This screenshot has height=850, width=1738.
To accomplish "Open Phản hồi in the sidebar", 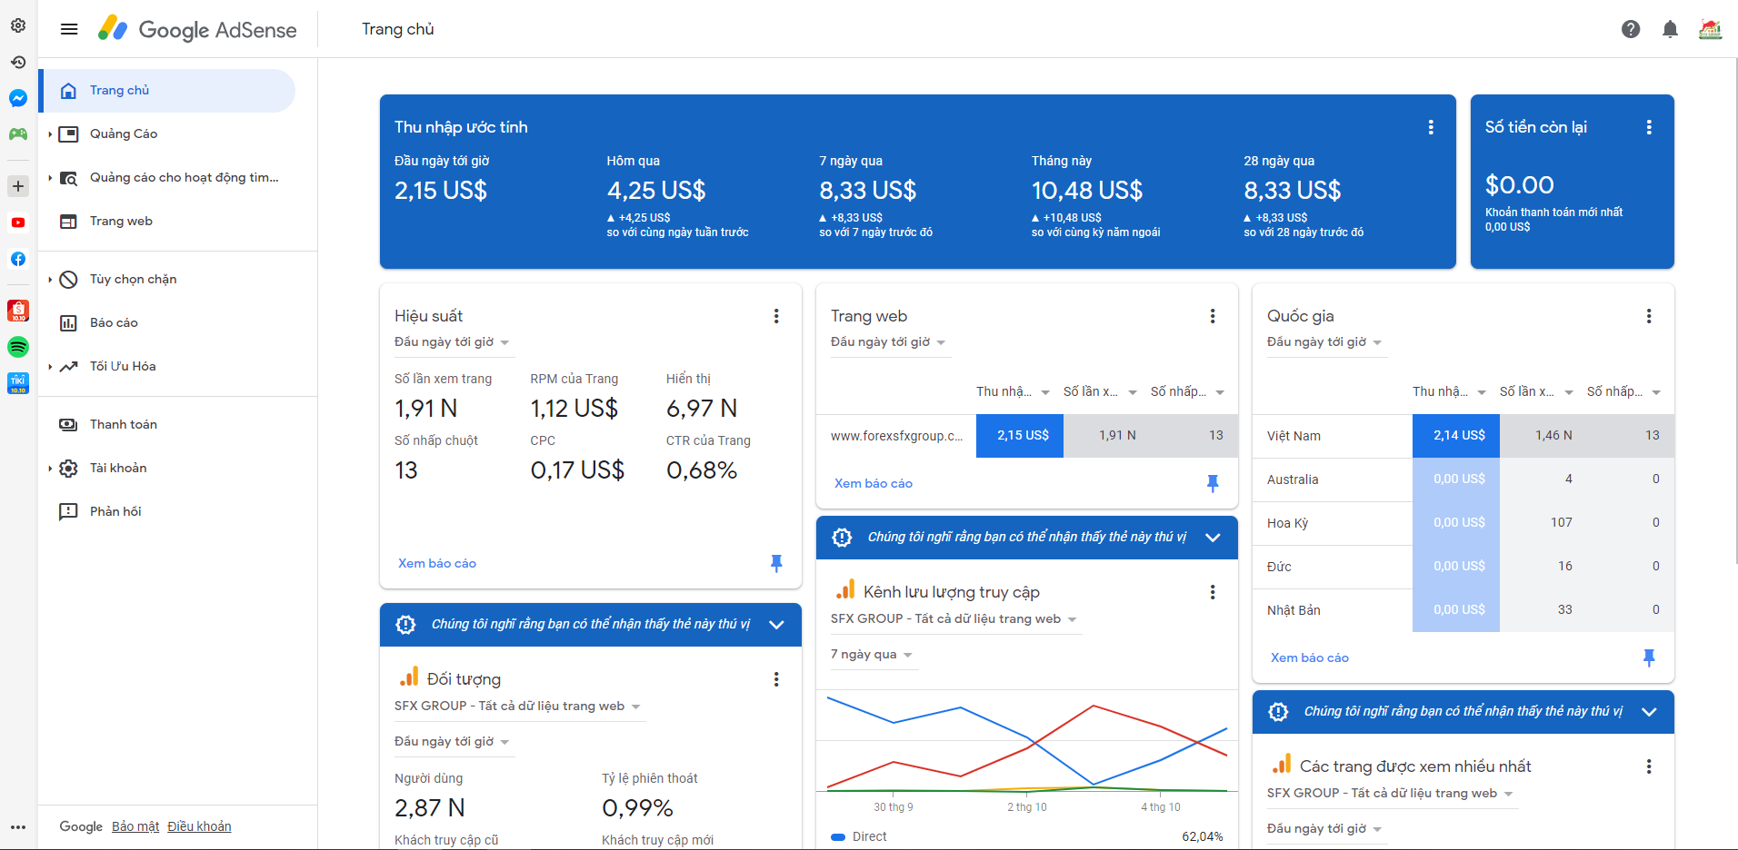I will (168, 512).
